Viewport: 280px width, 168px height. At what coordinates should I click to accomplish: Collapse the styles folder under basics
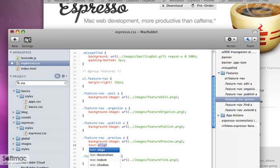pos(17,96)
